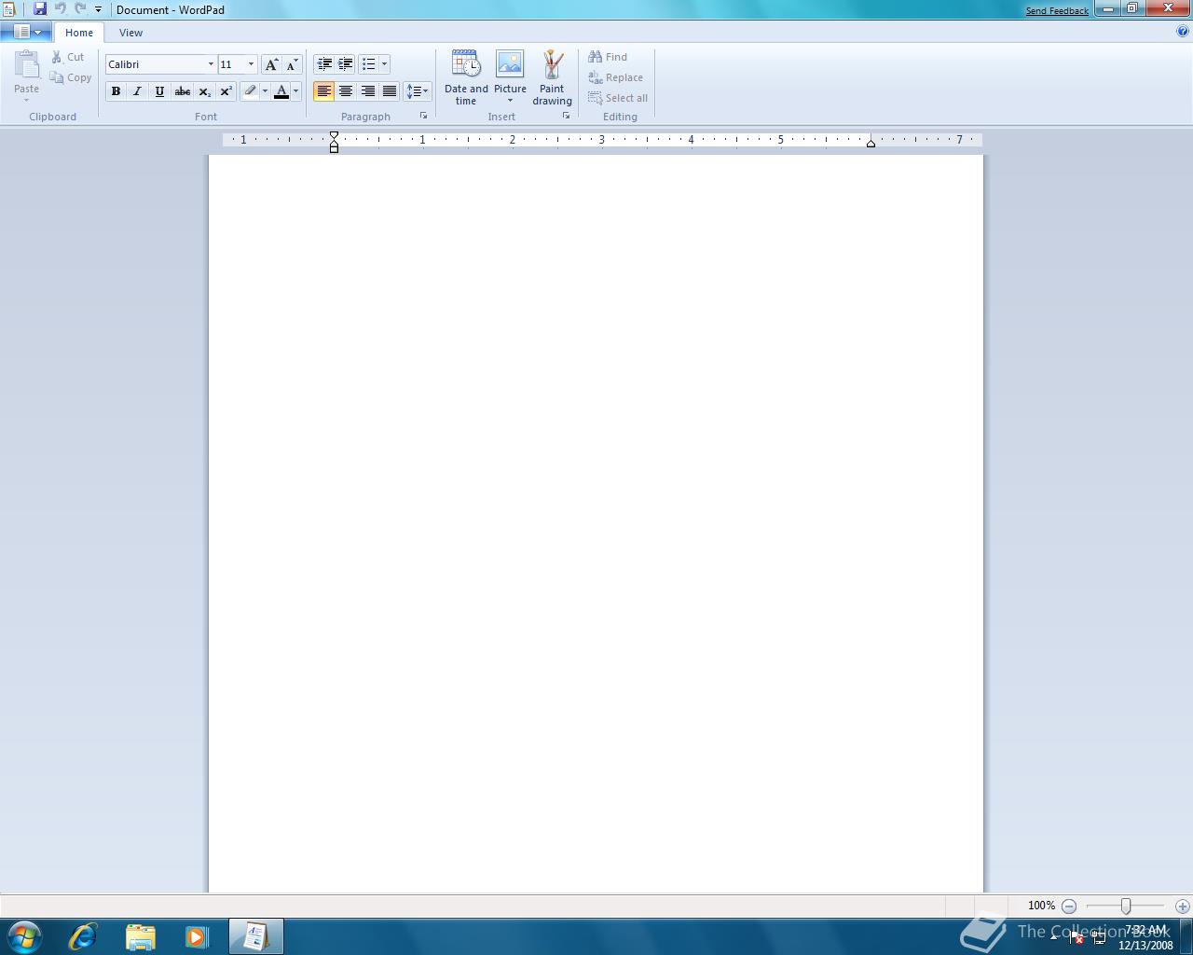Click the zoom slider thumb
The image size is (1193, 955).
point(1126,906)
